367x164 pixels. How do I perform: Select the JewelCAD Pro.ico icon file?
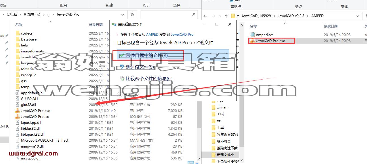click(x=18, y=116)
